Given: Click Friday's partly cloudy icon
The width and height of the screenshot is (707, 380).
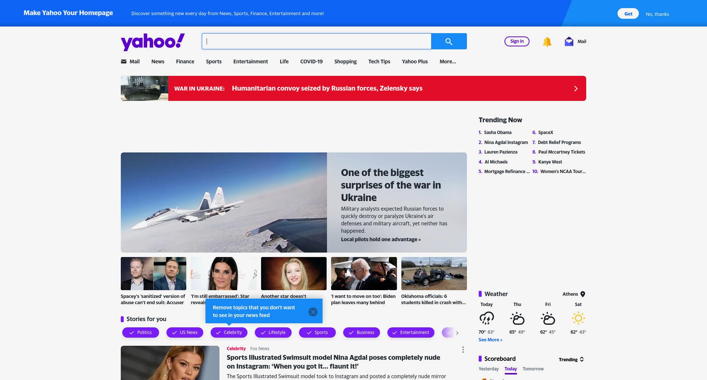Looking at the screenshot, I should (548, 318).
